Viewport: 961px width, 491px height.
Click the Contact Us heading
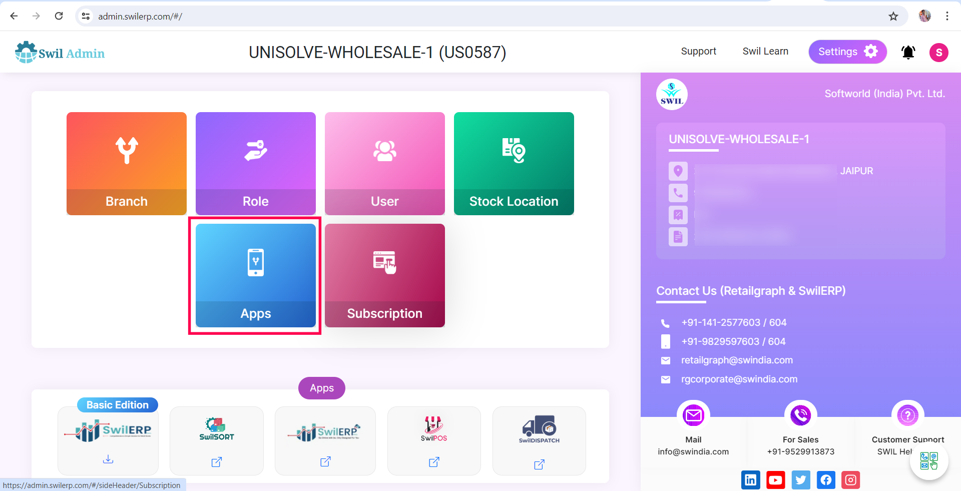click(751, 291)
